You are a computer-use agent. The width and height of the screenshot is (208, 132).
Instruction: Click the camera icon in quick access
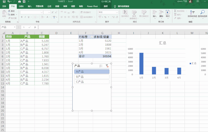(x=19, y=2)
